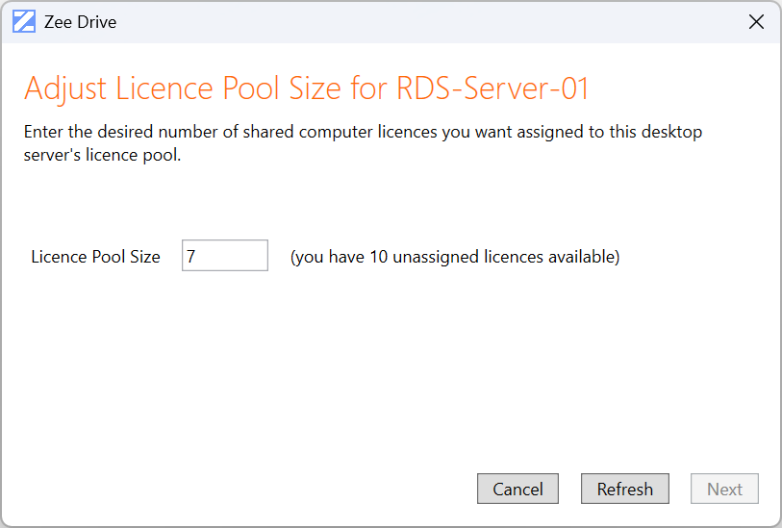Image resolution: width=782 pixels, height=528 pixels.
Task: Focus the Licence Pool Size input field
Action: (225, 256)
